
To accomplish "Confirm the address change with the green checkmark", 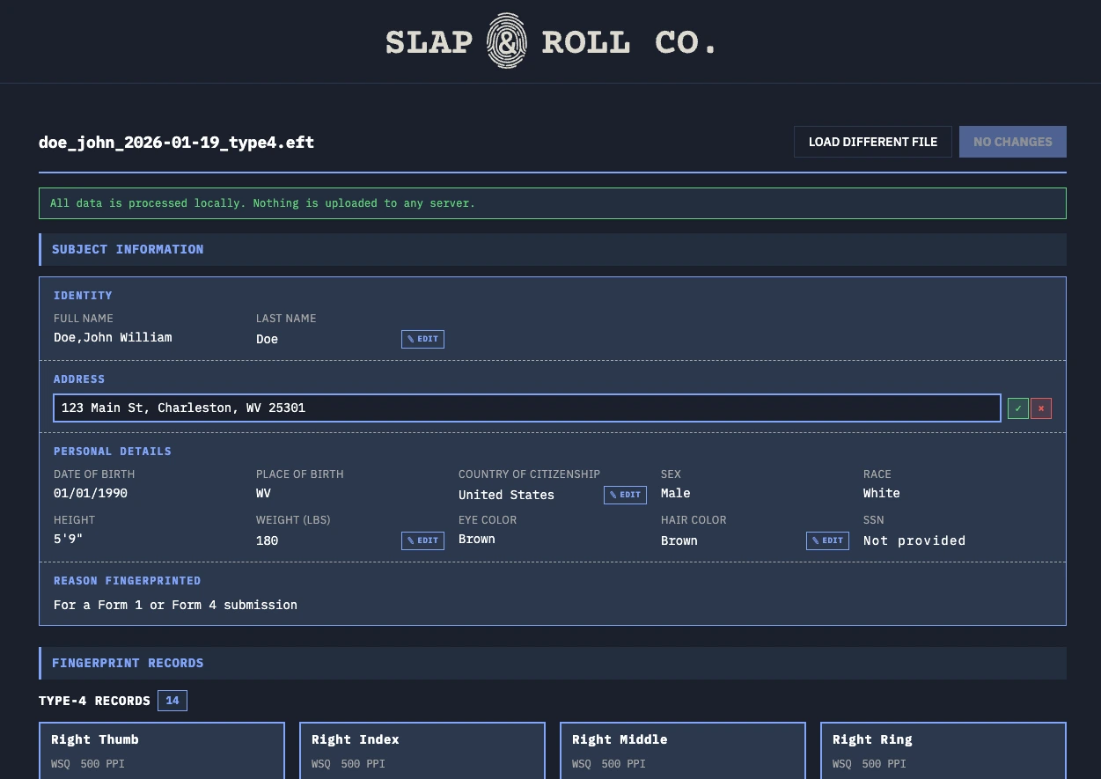I will (x=1017, y=408).
